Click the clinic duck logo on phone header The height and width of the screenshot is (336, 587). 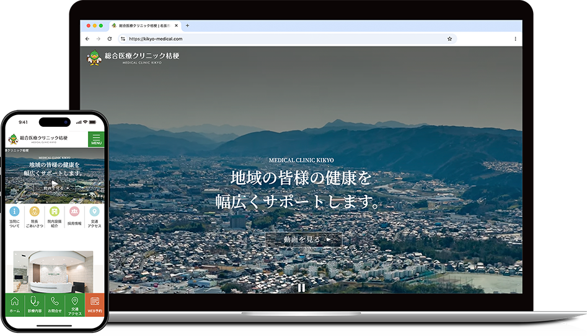tap(13, 139)
